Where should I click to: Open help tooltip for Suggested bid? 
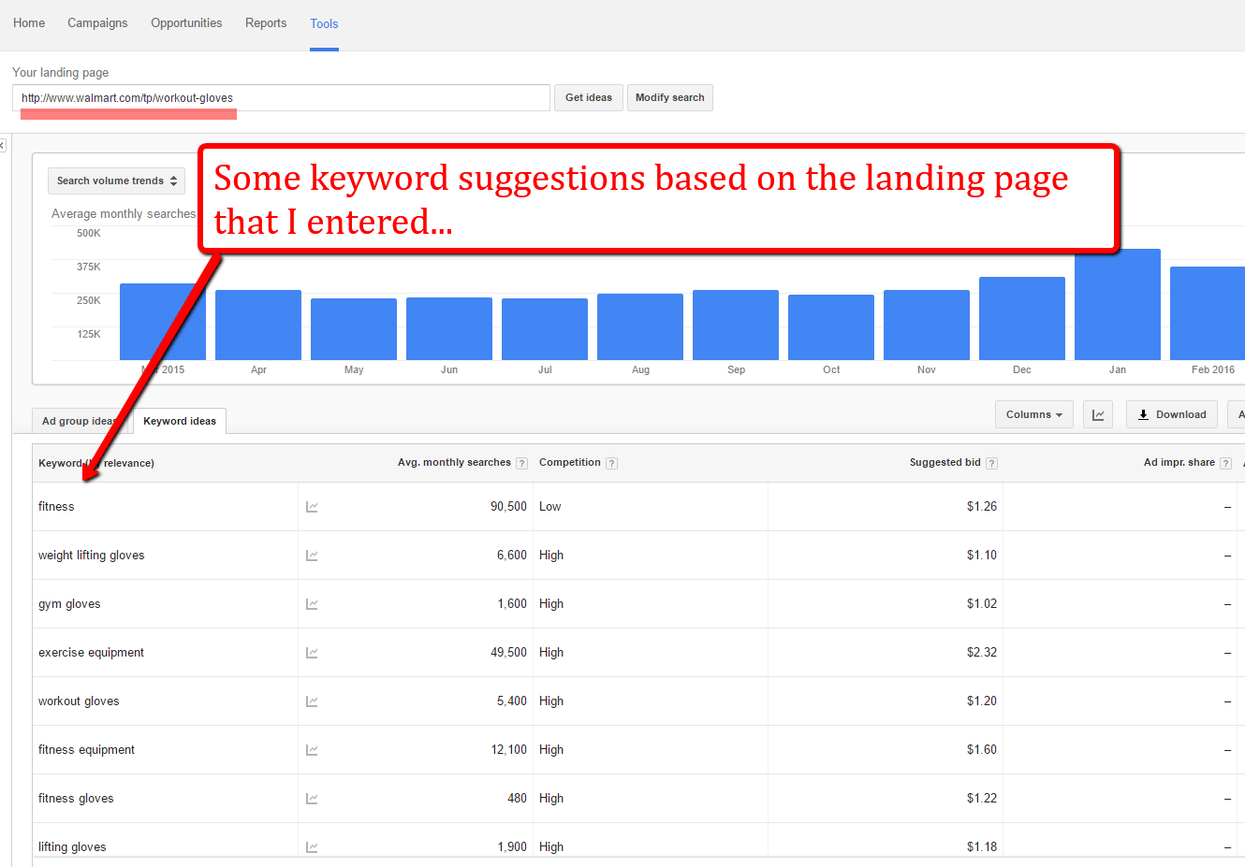coord(992,462)
